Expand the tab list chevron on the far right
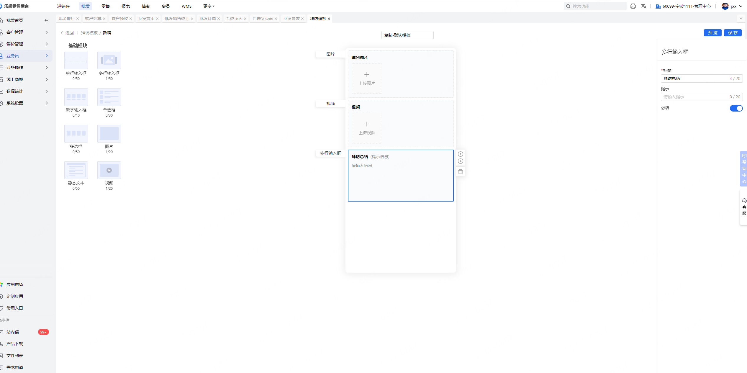 click(741, 19)
